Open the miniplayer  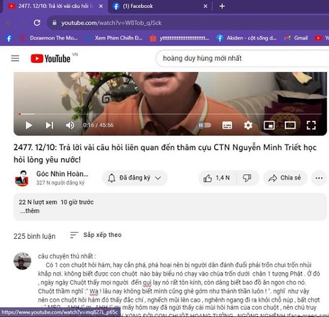[269, 125]
